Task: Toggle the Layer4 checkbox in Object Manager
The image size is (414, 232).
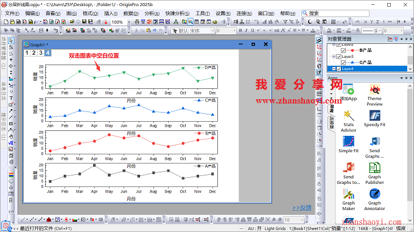Action: [339, 69]
